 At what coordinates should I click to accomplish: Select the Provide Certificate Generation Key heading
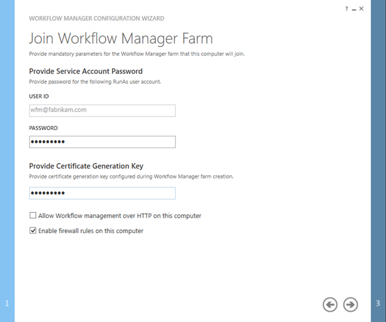[x=86, y=166]
